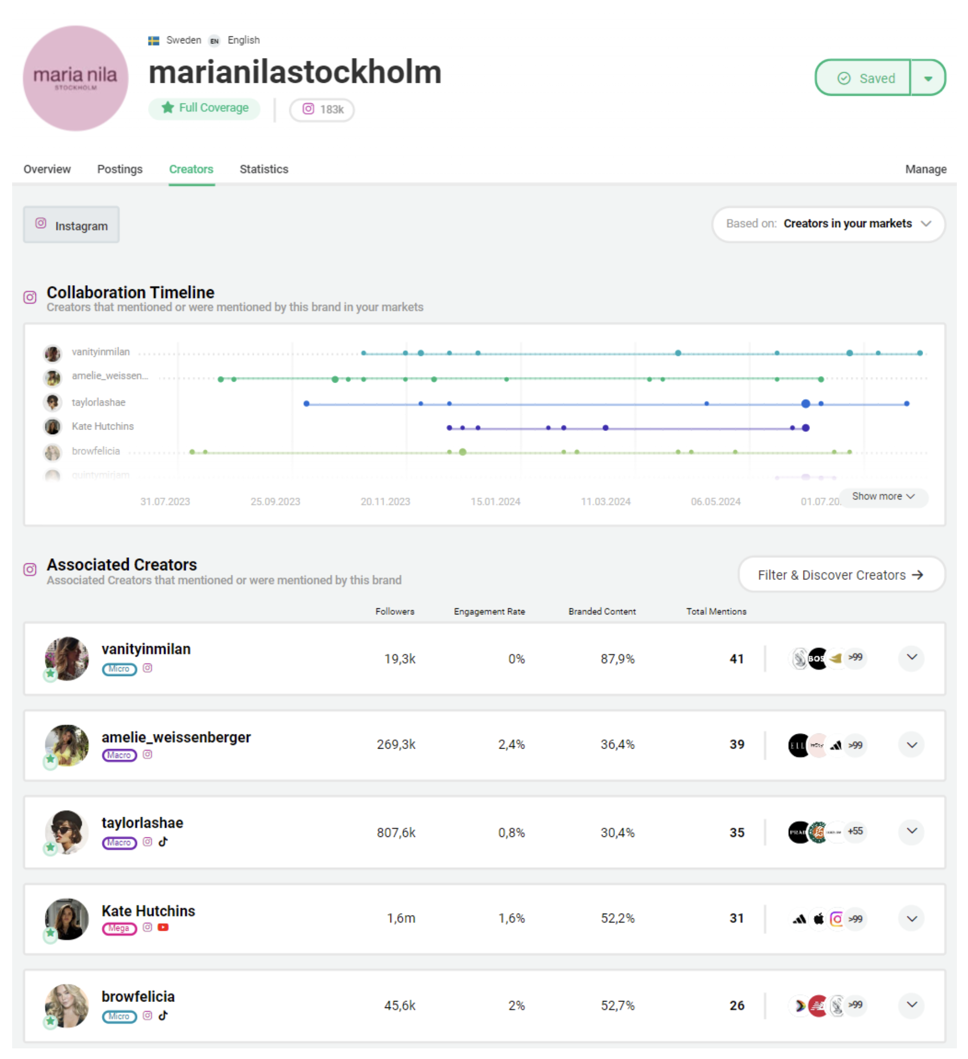Click taylorlashae's profile avatar
The width and height of the screenshot is (968, 1059).
(x=67, y=832)
